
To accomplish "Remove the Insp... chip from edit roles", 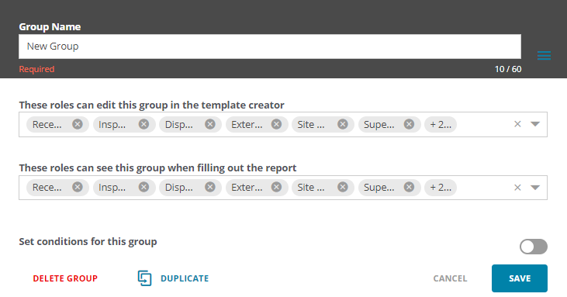I will coord(144,124).
